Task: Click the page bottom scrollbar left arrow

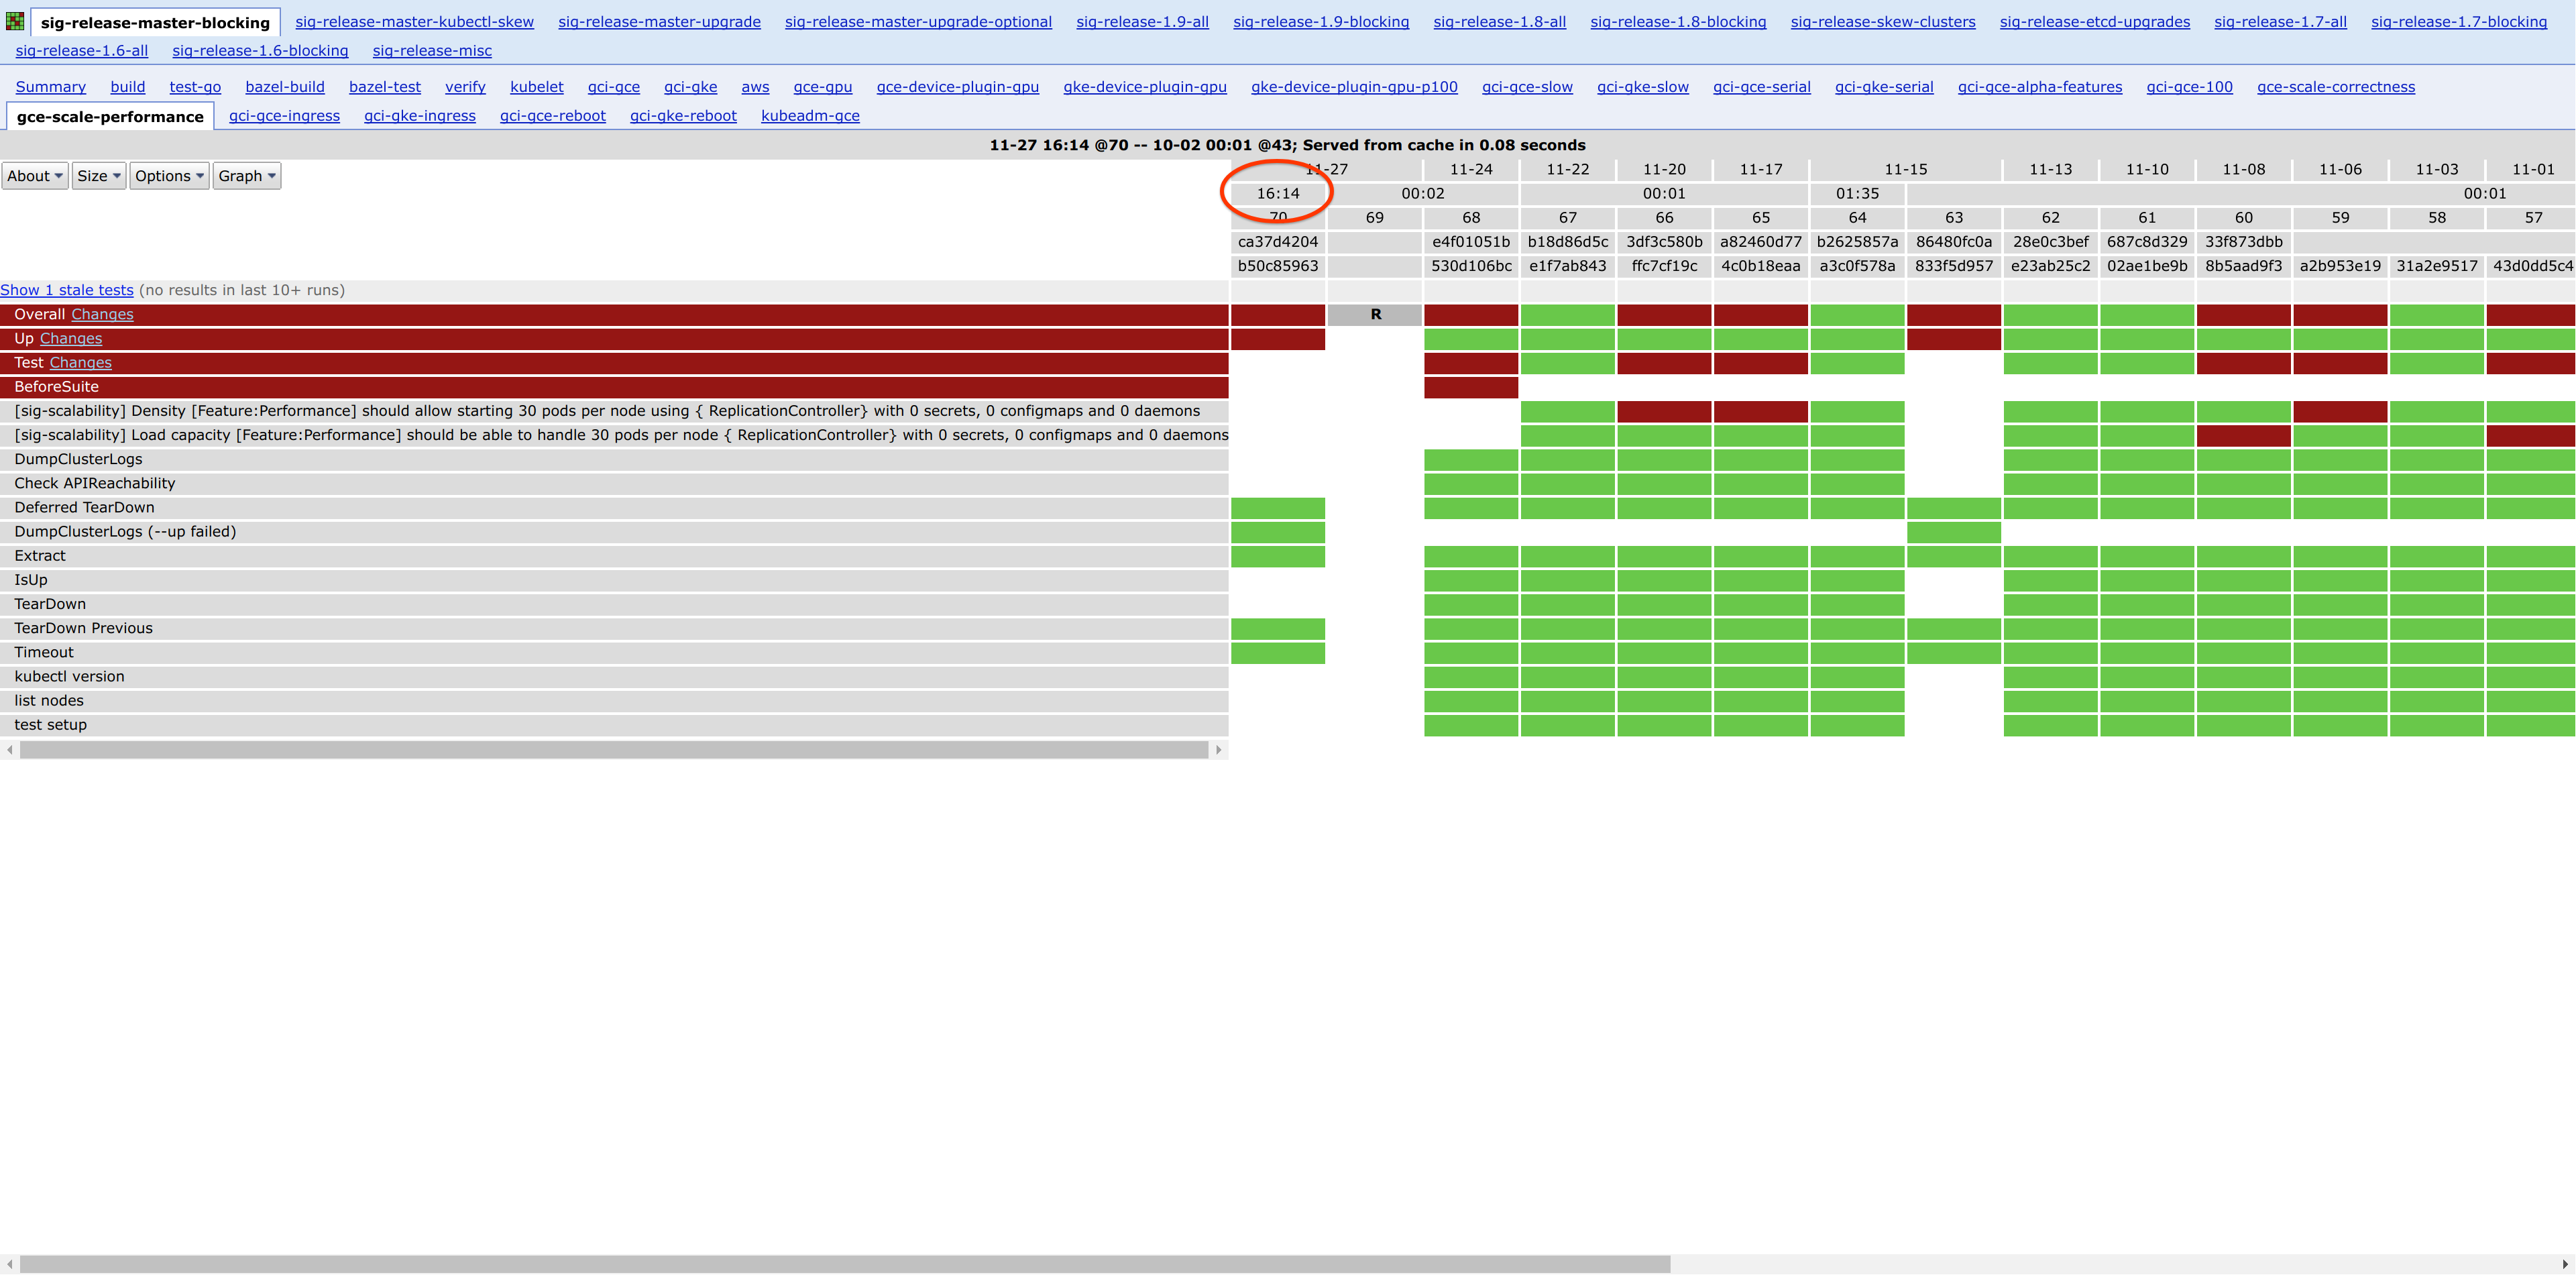Action: [9, 1264]
